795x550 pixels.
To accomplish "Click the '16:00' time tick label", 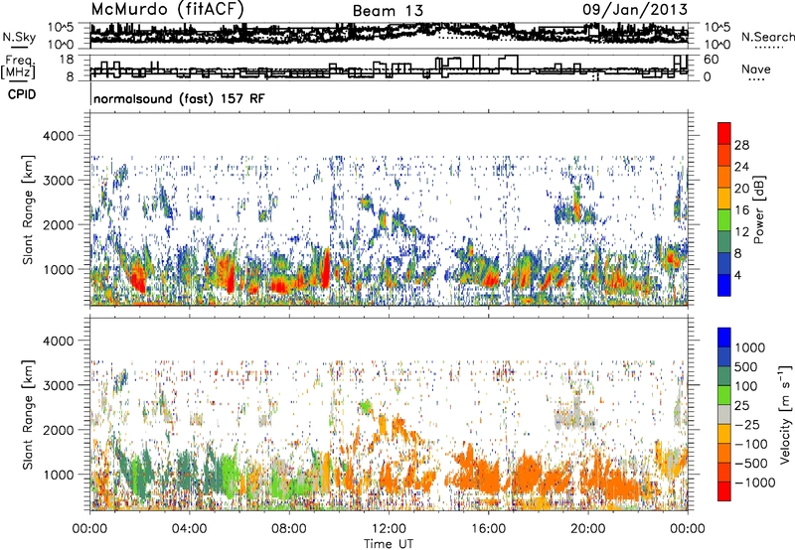I will coord(488,529).
